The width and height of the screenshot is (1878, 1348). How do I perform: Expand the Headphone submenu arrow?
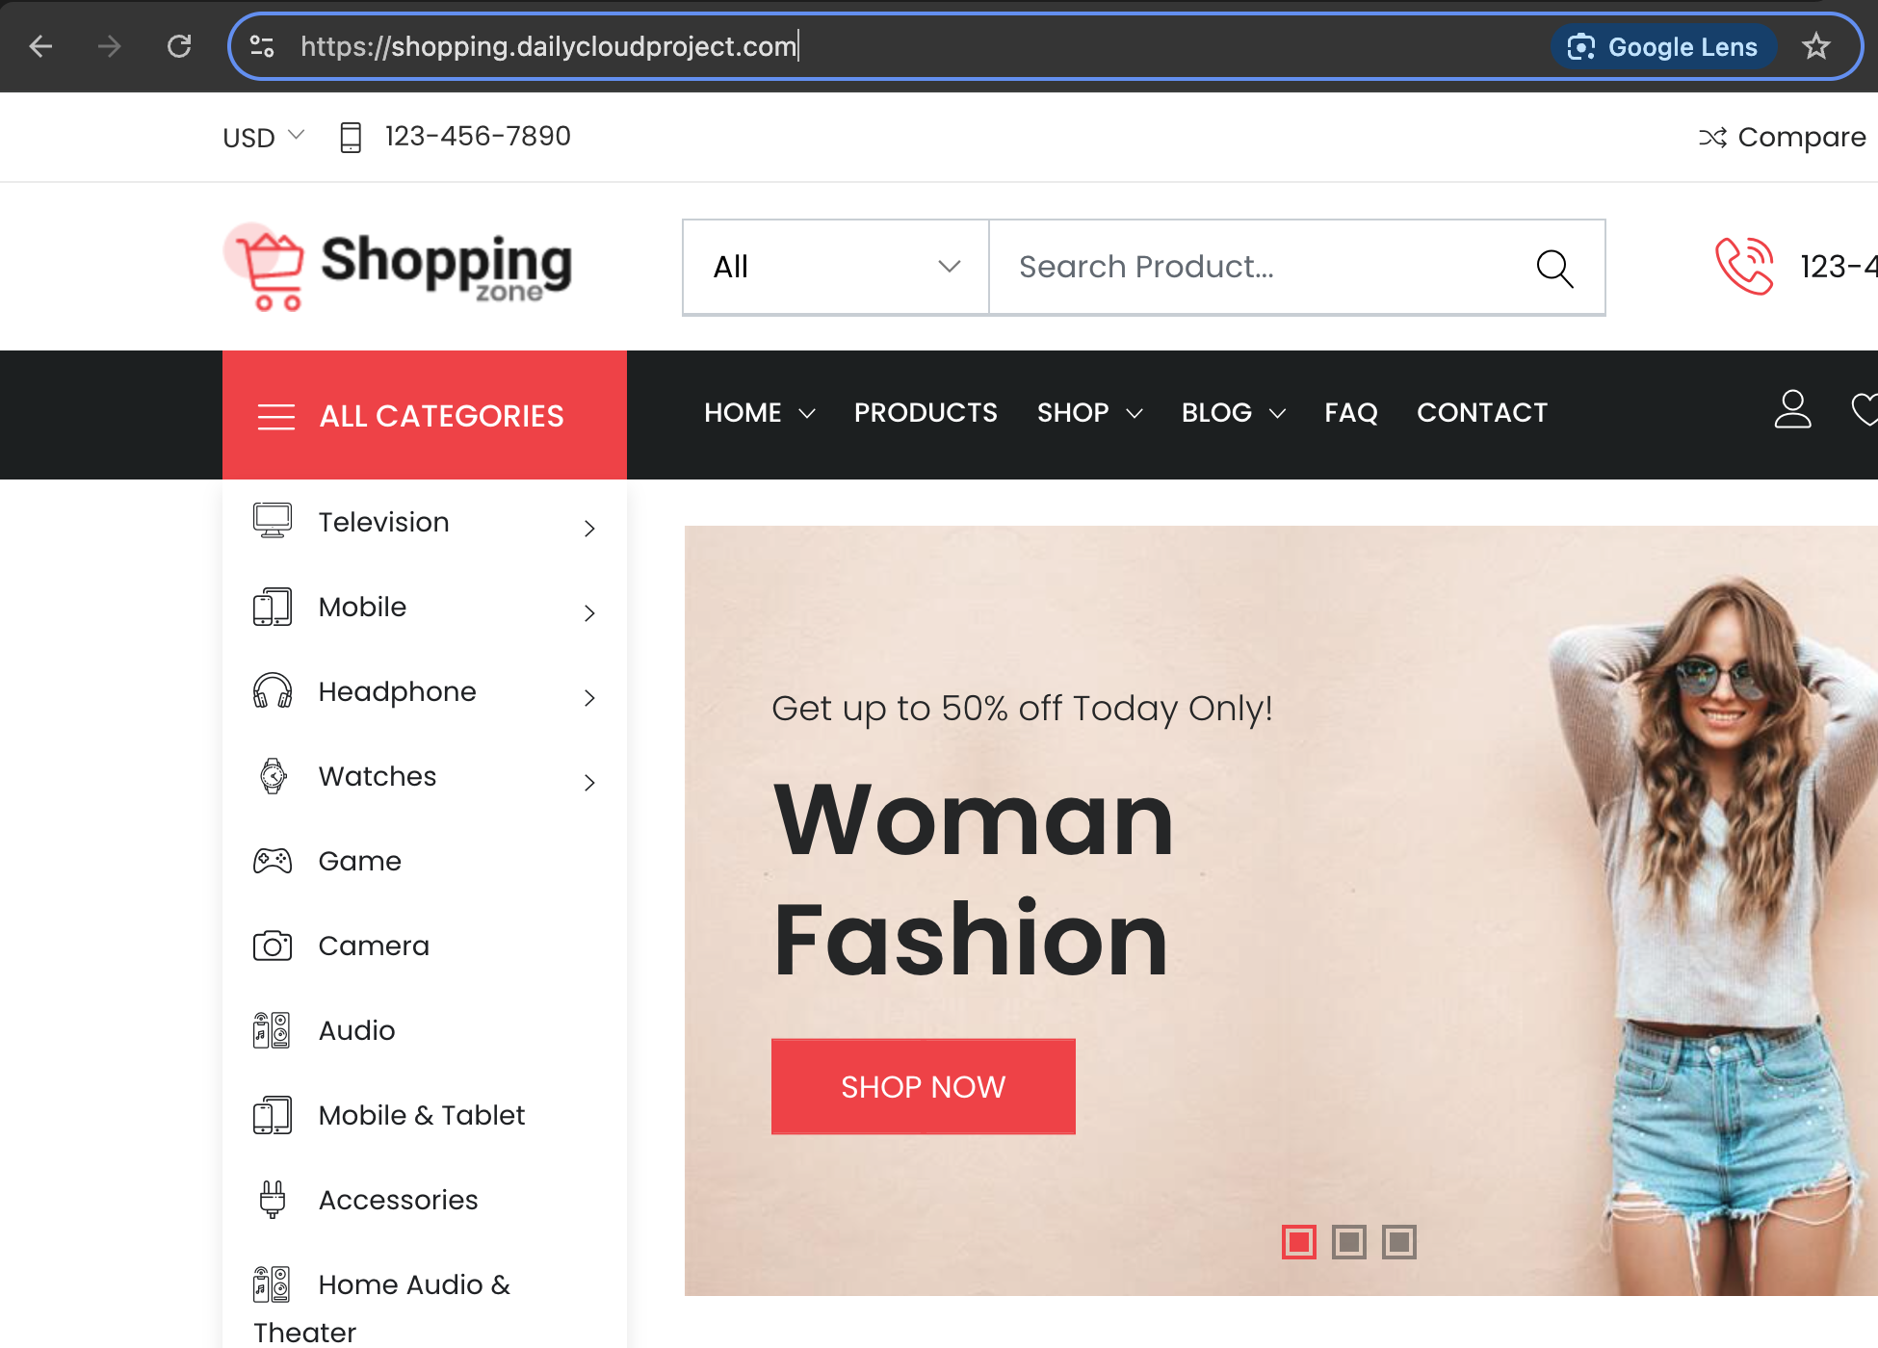coord(589,697)
